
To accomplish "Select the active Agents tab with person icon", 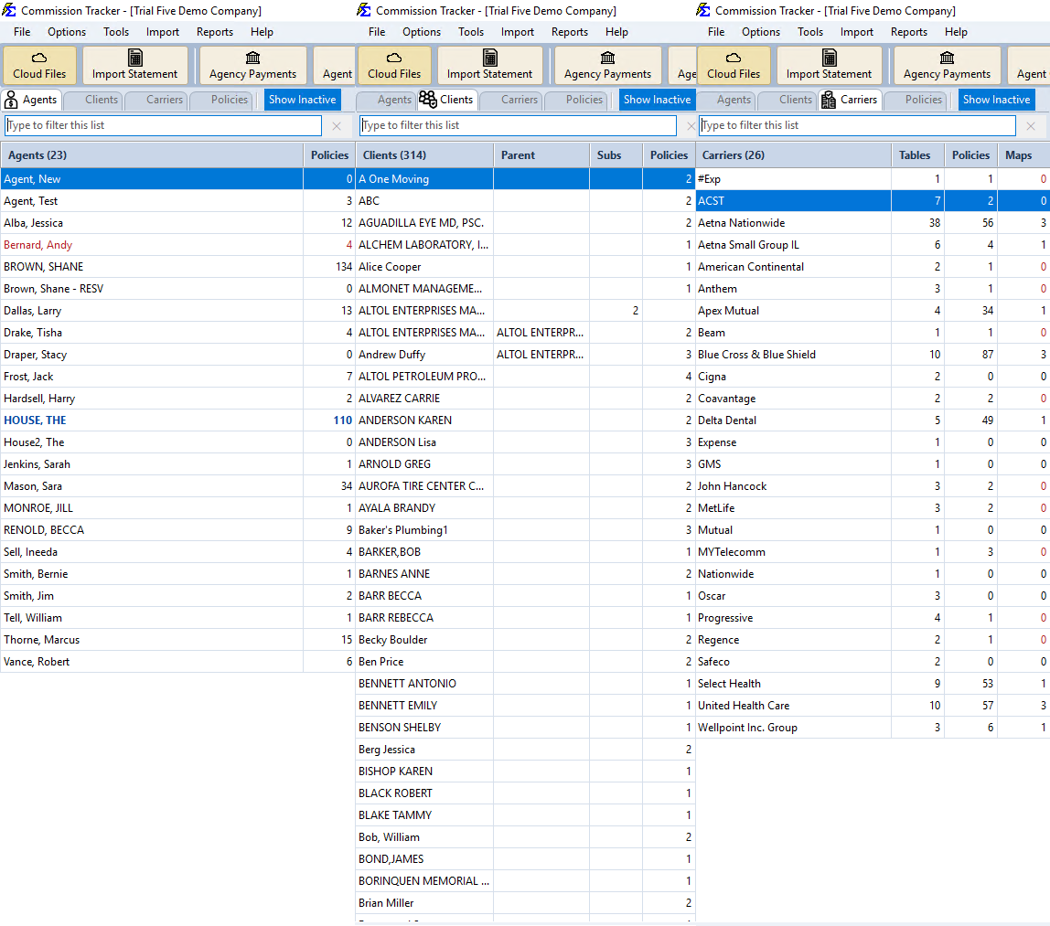I will point(31,100).
